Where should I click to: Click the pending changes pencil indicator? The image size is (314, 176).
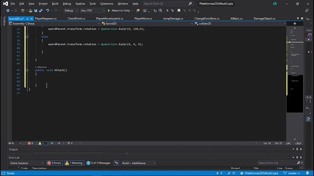click(x=231, y=173)
